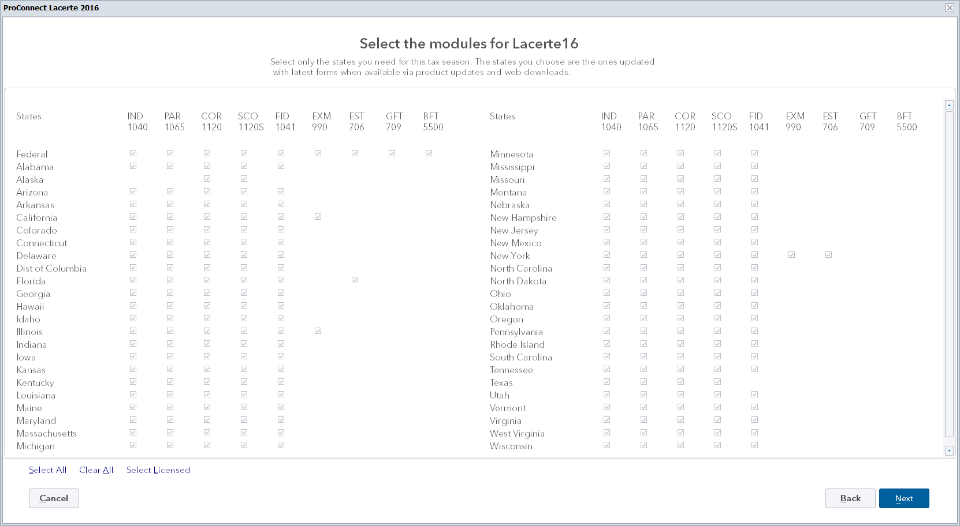The width and height of the screenshot is (960, 526).
Task: Toggle Texas IND 1040 checkbox
Action: [x=607, y=382]
